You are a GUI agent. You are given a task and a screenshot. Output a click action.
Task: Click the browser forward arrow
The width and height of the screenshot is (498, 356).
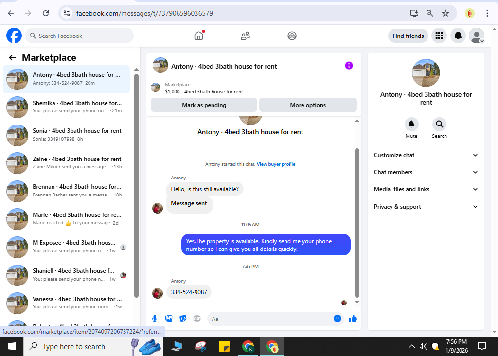point(28,13)
